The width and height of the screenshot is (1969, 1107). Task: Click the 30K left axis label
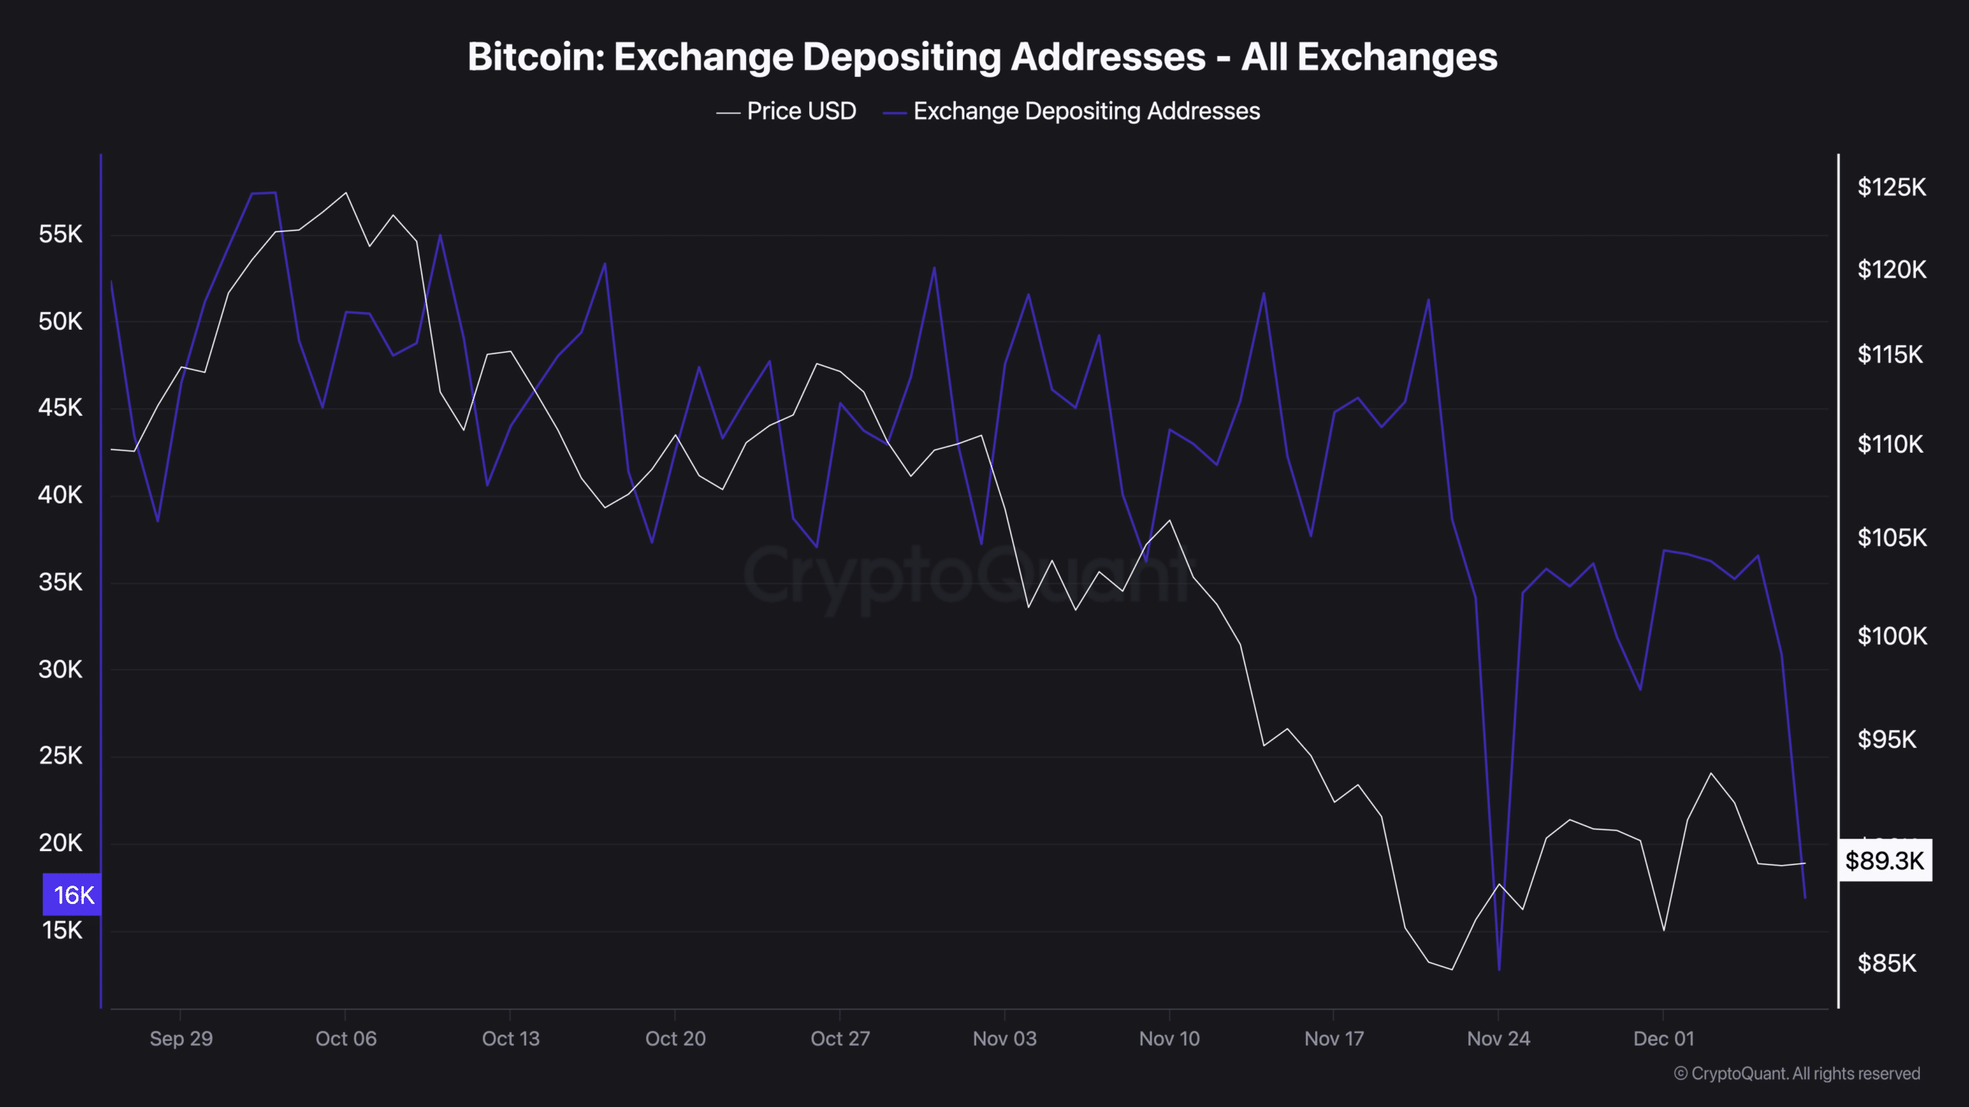coord(60,670)
